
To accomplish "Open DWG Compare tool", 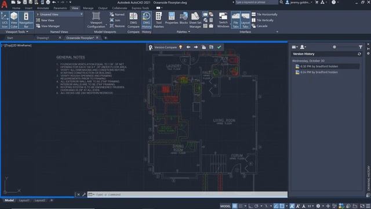I will coord(133,20).
